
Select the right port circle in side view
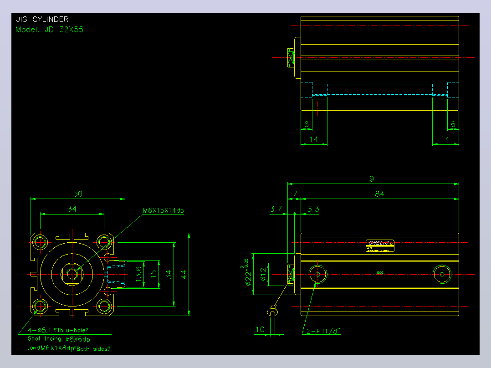tap(442, 274)
